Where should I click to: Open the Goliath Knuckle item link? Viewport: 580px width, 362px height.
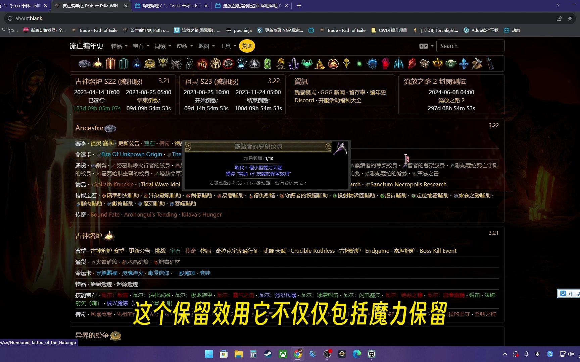coord(113,184)
